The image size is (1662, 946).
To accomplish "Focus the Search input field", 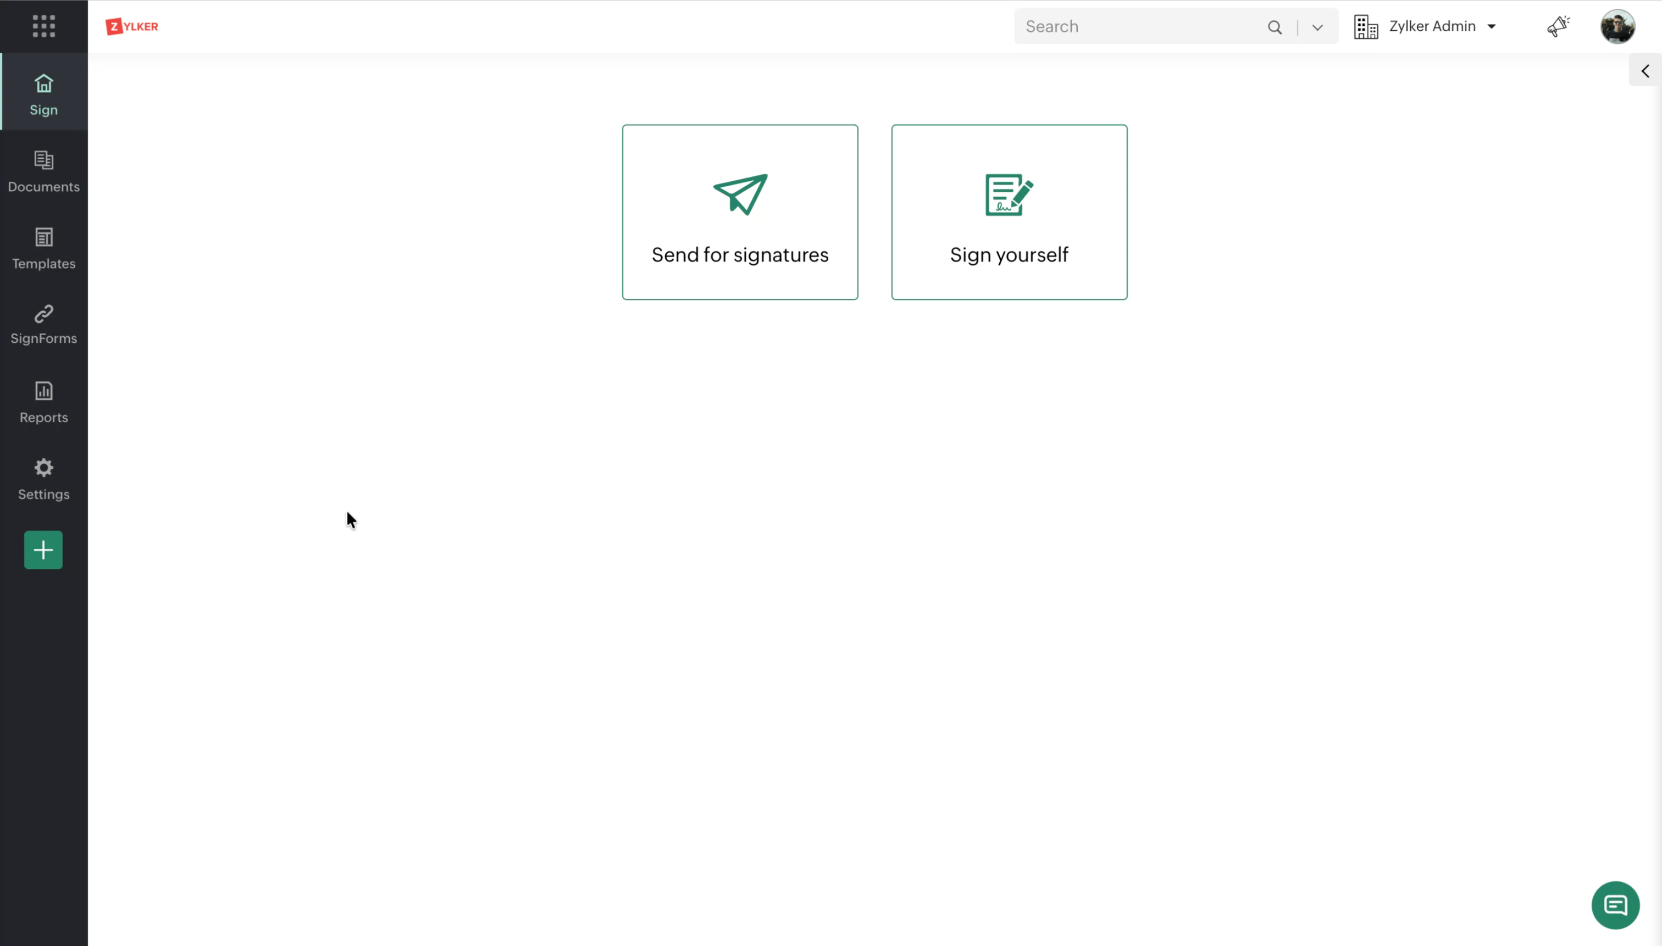I will (x=1138, y=26).
